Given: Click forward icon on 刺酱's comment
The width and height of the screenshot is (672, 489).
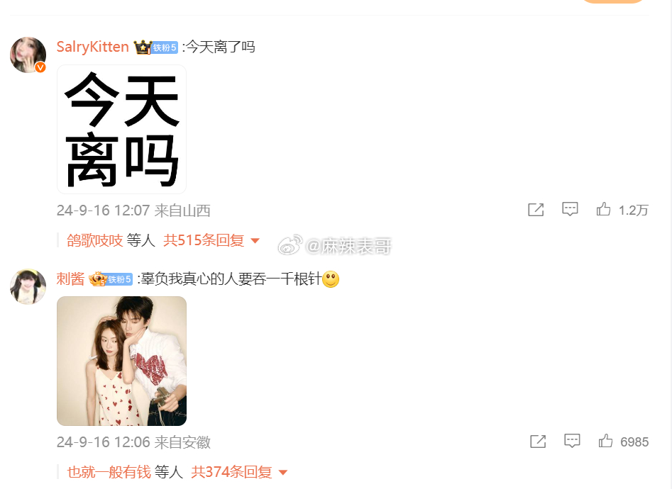Looking at the screenshot, I should (538, 441).
